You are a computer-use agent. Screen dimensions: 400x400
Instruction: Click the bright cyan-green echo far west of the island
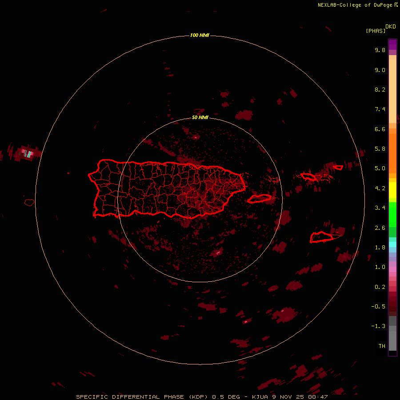pyautogui.click(x=29, y=154)
